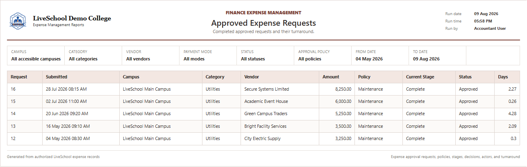Click vendor Green Campus Traders
Viewport: 527px width, 167px height.
click(266, 114)
